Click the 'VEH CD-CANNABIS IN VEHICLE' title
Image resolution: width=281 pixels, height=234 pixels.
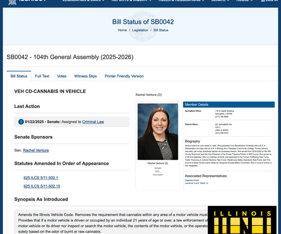pos(50,91)
